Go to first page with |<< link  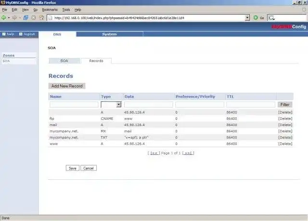pos(154,153)
